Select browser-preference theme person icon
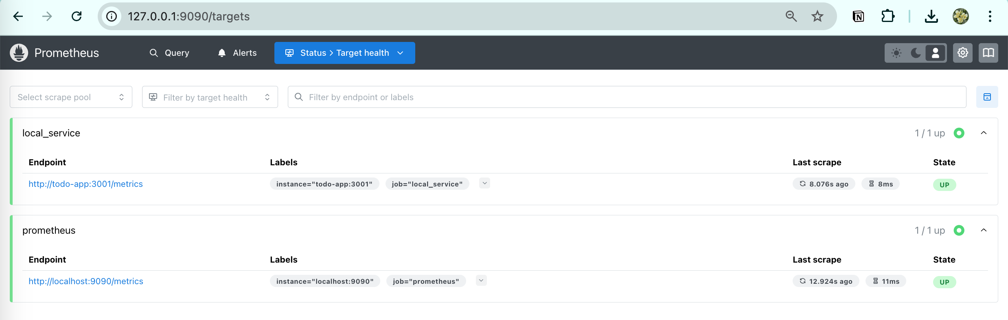1008x320 pixels. point(936,53)
